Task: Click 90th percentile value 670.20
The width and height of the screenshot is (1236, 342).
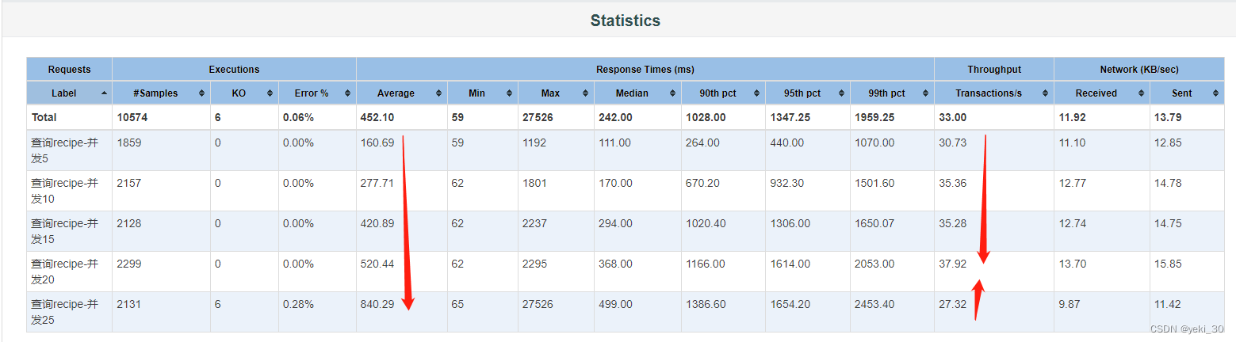Action: (702, 184)
